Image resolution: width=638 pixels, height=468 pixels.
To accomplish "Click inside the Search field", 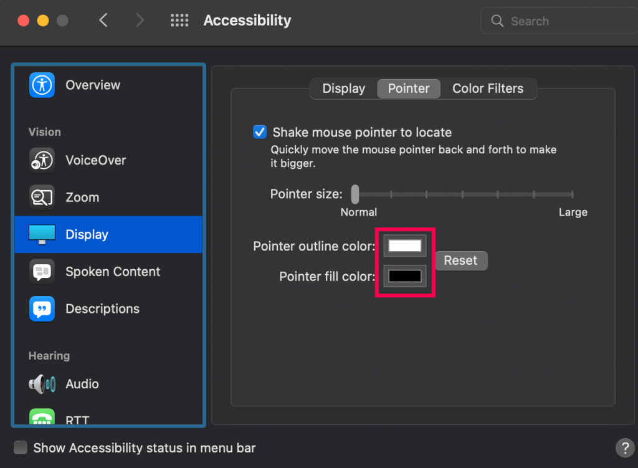I will pyautogui.click(x=558, y=21).
